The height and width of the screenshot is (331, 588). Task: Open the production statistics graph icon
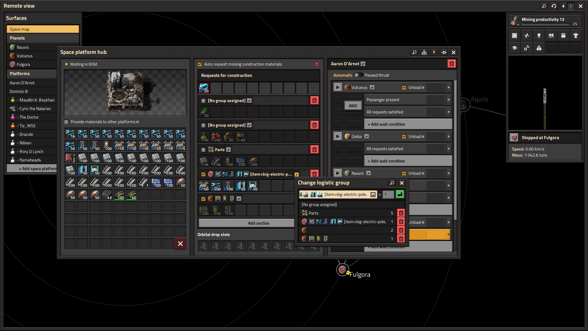pos(527,36)
